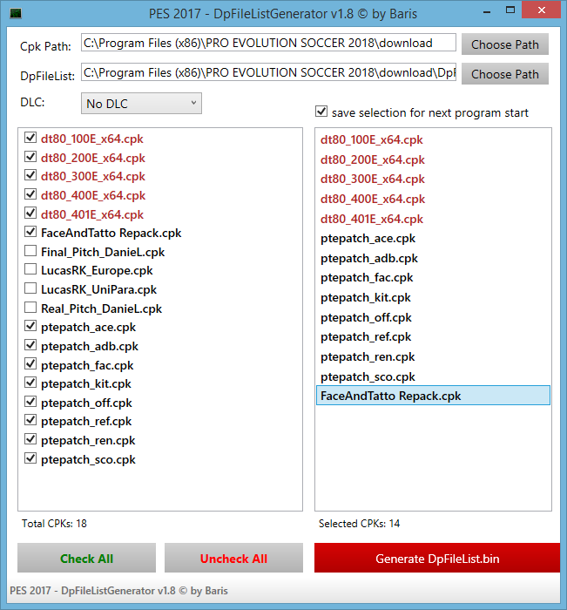Enable Real_Pitch_DanieL.cpk checkbox
This screenshot has width=567, height=610.
coord(30,308)
